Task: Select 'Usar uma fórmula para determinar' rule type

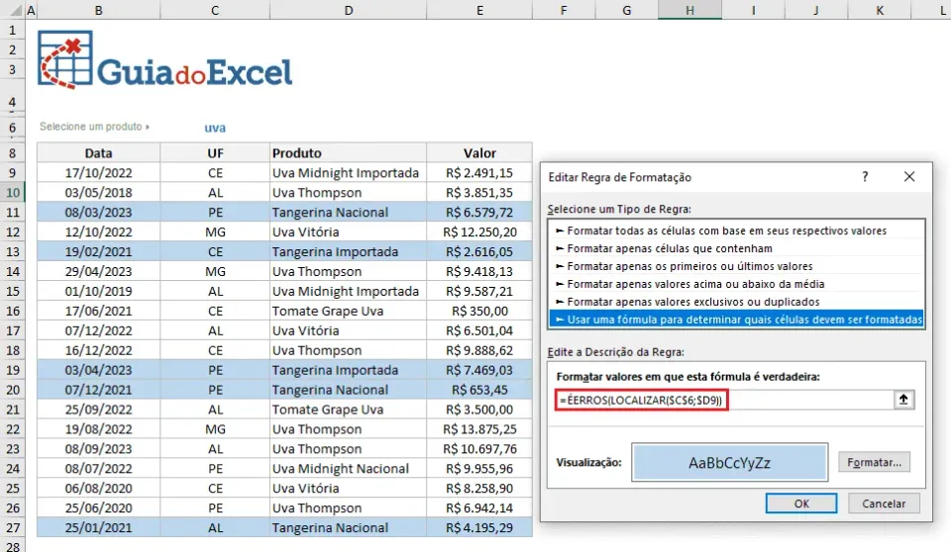Action: (736, 320)
